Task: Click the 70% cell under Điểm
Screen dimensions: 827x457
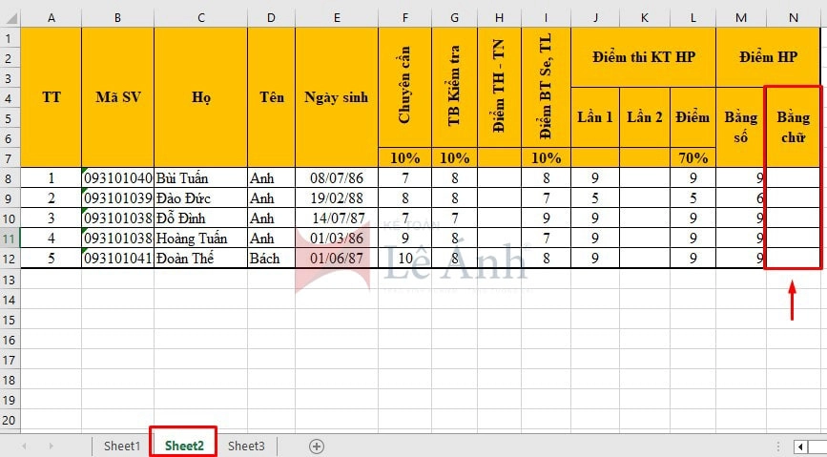Action: click(x=693, y=157)
